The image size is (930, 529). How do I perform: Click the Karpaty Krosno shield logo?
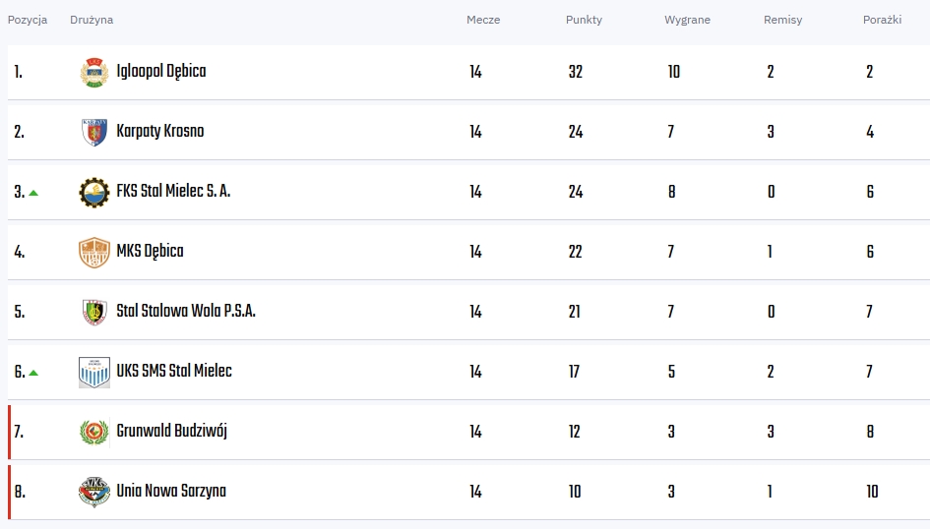pos(94,132)
